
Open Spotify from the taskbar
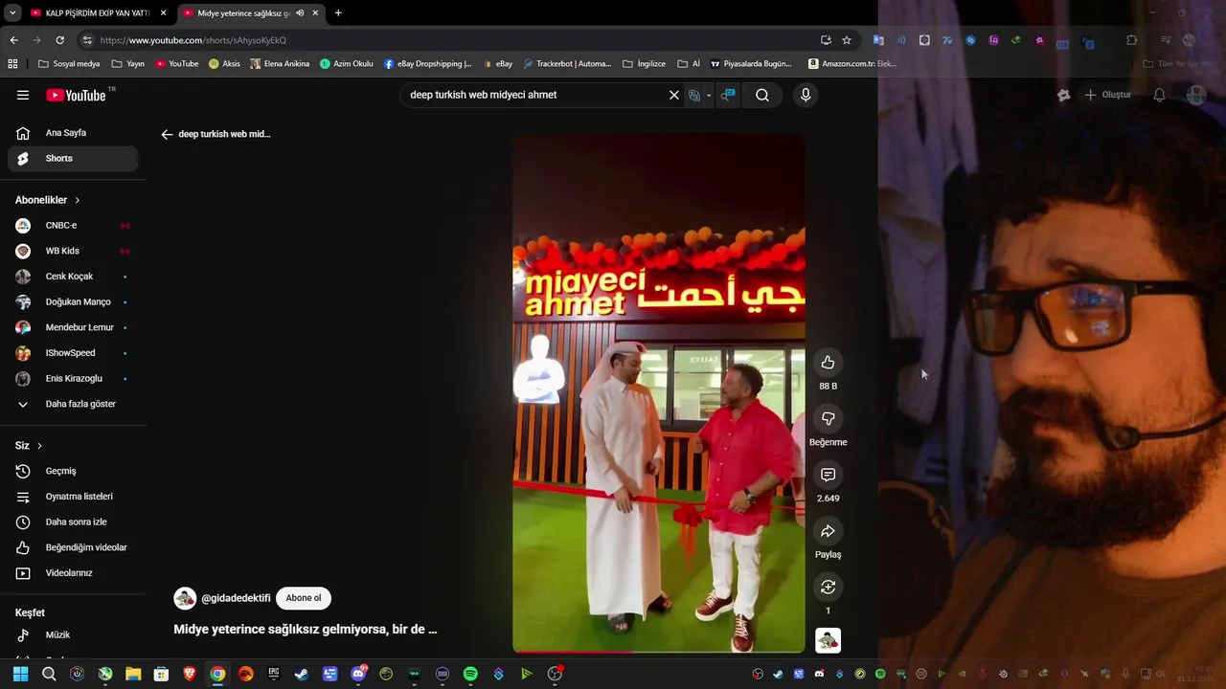coord(470,674)
